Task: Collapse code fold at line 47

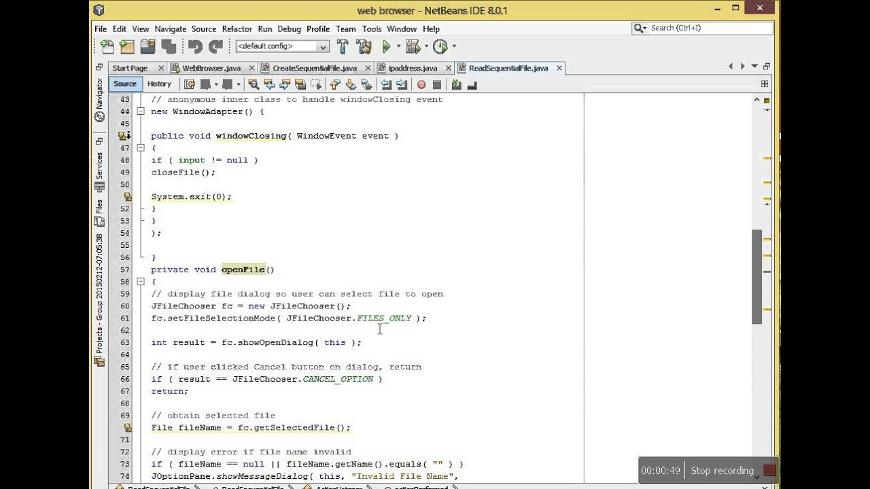Action: 141,148
